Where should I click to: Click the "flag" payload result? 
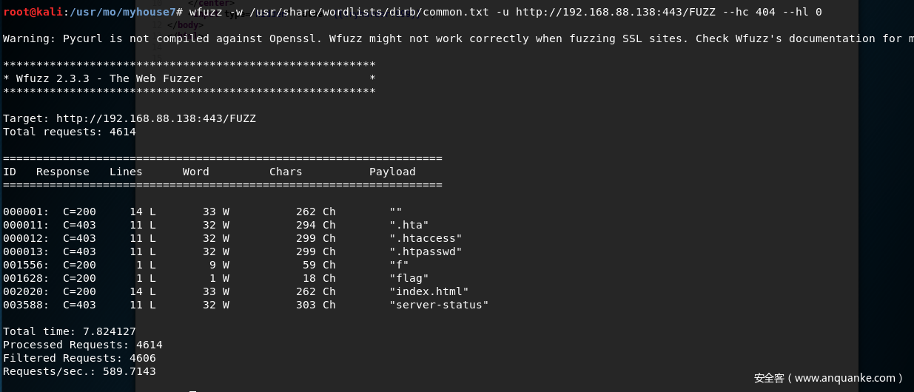[x=409, y=278]
